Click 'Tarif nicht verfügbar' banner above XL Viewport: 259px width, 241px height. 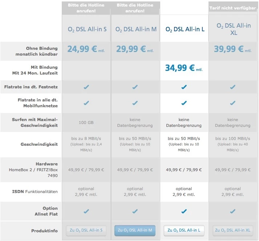coord(232,8)
